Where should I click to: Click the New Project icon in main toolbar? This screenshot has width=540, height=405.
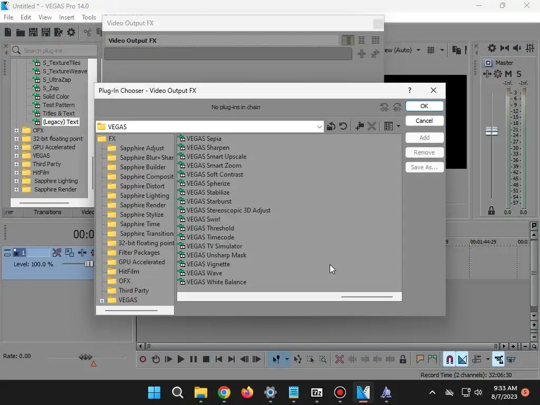click(8, 32)
